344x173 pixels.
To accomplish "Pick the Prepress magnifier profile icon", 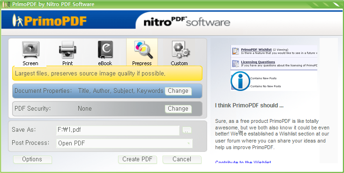I will click(144, 50).
